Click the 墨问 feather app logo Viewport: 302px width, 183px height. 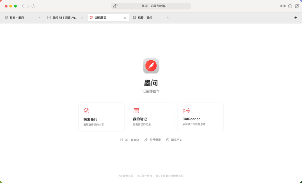coord(151,66)
